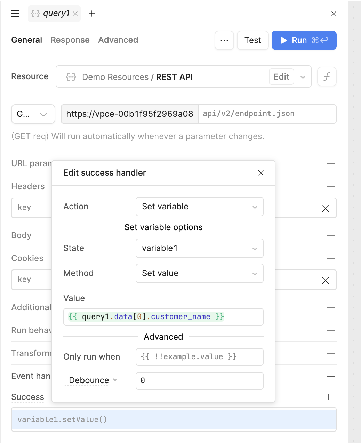Click the function fx icon beside Resource
Image resolution: width=361 pixels, height=443 pixels.
pyautogui.click(x=327, y=76)
